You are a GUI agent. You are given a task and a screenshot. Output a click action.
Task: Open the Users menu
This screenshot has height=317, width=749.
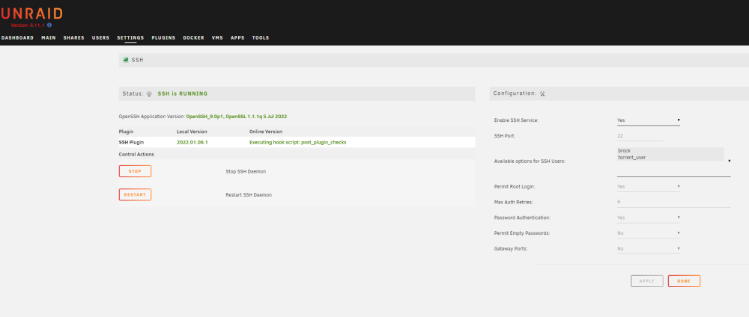pos(100,37)
